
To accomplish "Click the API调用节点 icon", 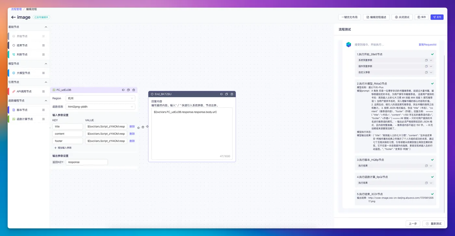I will (x=14, y=92).
